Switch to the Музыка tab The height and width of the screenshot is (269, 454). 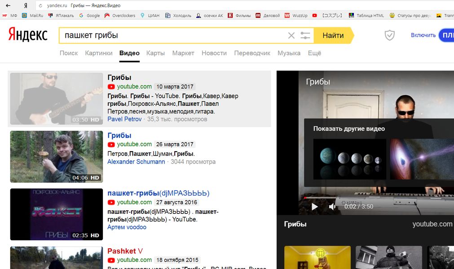289,53
